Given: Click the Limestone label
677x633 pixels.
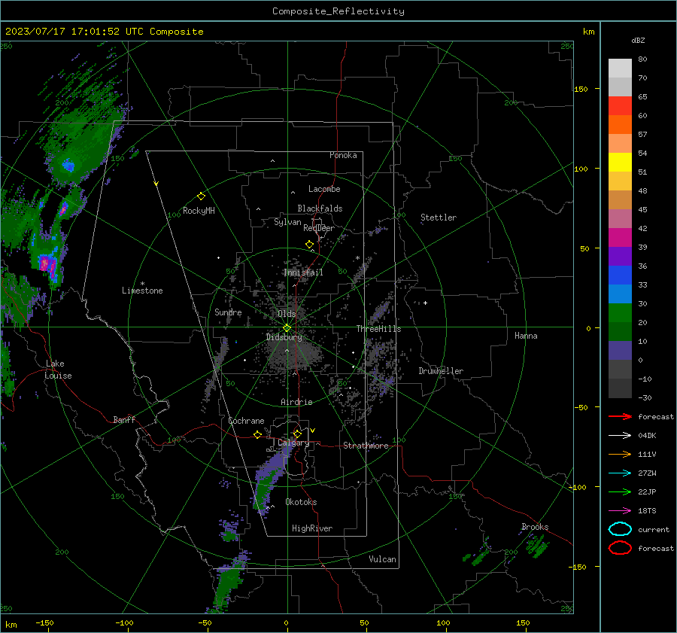Looking at the screenshot, I should click(142, 291).
